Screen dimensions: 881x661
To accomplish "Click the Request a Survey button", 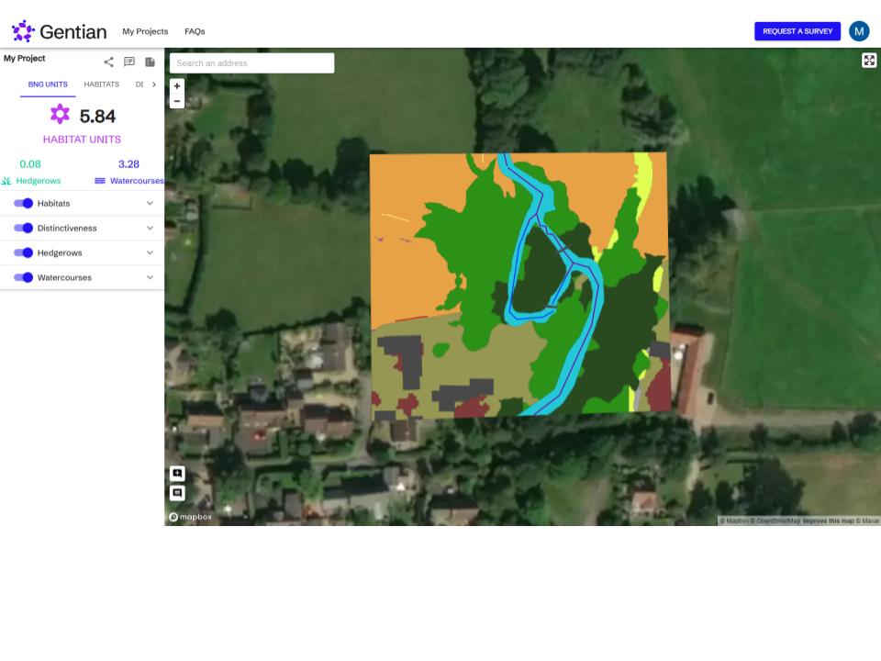I will click(797, 31).
